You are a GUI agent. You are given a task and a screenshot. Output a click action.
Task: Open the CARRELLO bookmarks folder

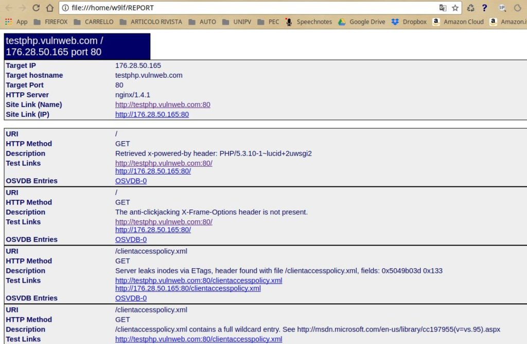coord(94,22)
